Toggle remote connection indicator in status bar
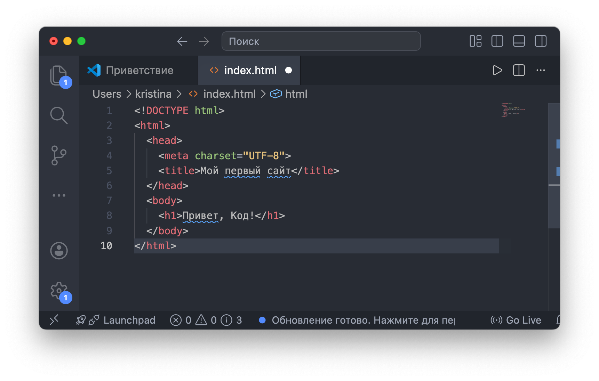The height and width of the screenshot is (381, 599). [x=54, y=320]
